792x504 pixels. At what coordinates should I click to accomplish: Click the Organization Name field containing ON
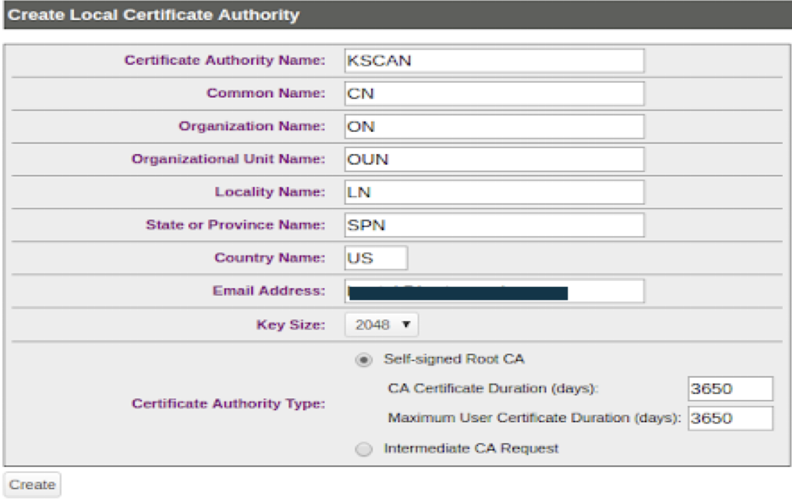[x=494, y=127]
